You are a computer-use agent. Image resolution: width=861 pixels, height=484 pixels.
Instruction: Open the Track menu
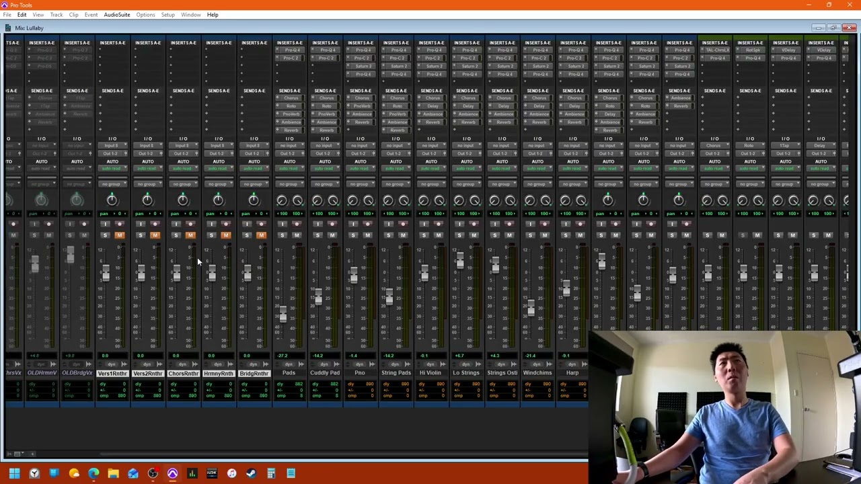[57, 15]
